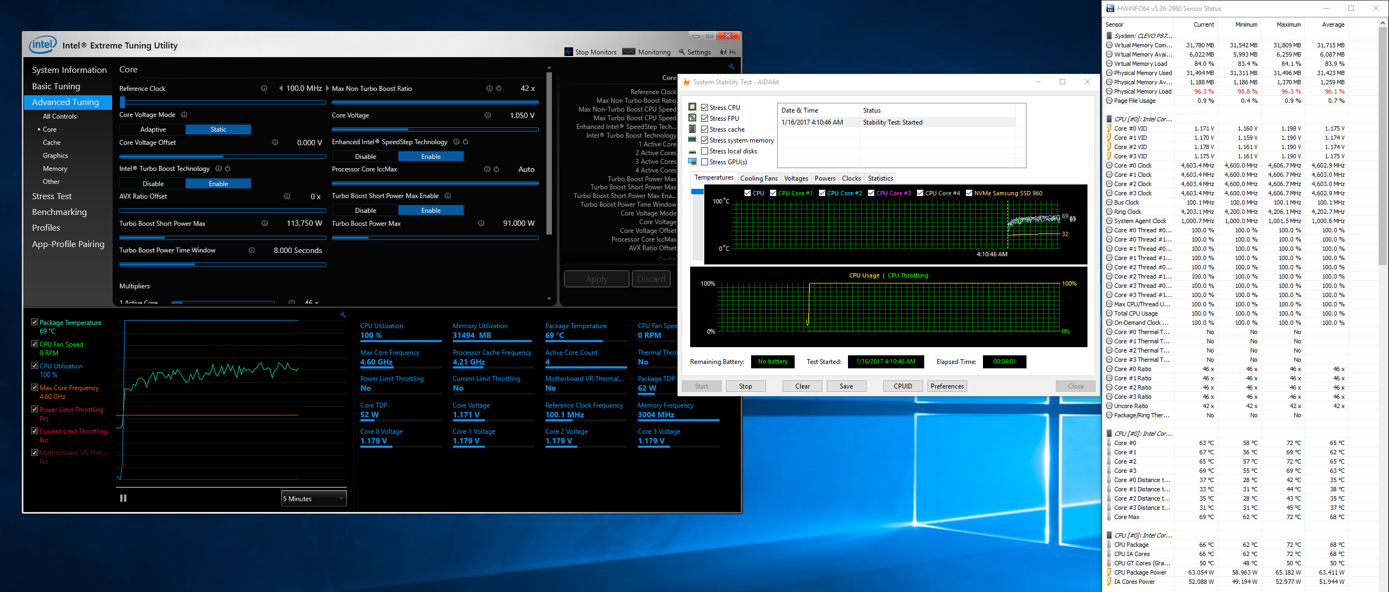Image resolution: width=1389 pixels, height=592 pixels.
Task: Uncheck Max Core Frequency in XTU monitor list
Action: pyautogui.click(x=34, y=387)
